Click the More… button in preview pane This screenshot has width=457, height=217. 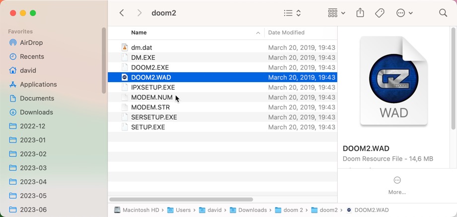pos(397,186)
